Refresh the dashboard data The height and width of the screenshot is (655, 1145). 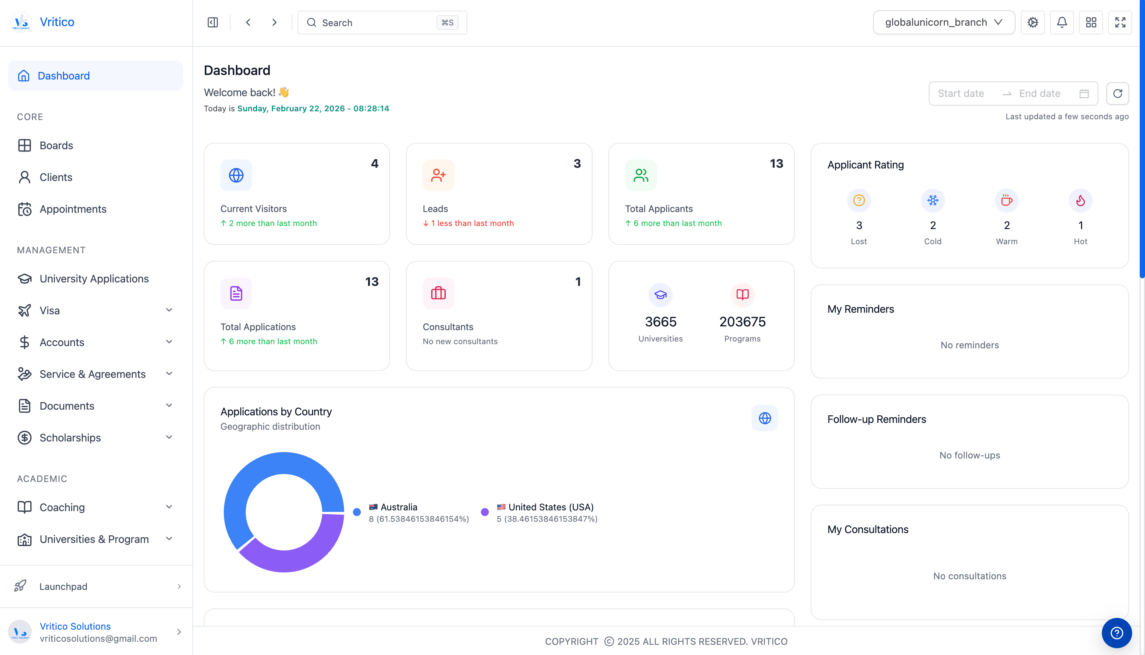[1118, 93]
